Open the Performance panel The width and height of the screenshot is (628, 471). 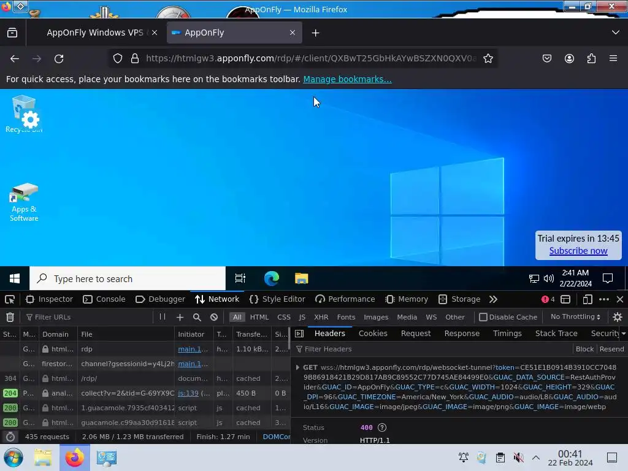click(x=345, y=299)
